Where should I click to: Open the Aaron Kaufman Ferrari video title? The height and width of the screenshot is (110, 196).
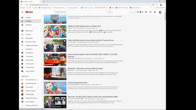click(x=92, y=56)
